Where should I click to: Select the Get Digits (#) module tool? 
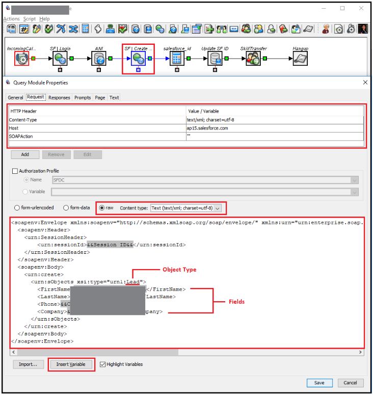24,29
